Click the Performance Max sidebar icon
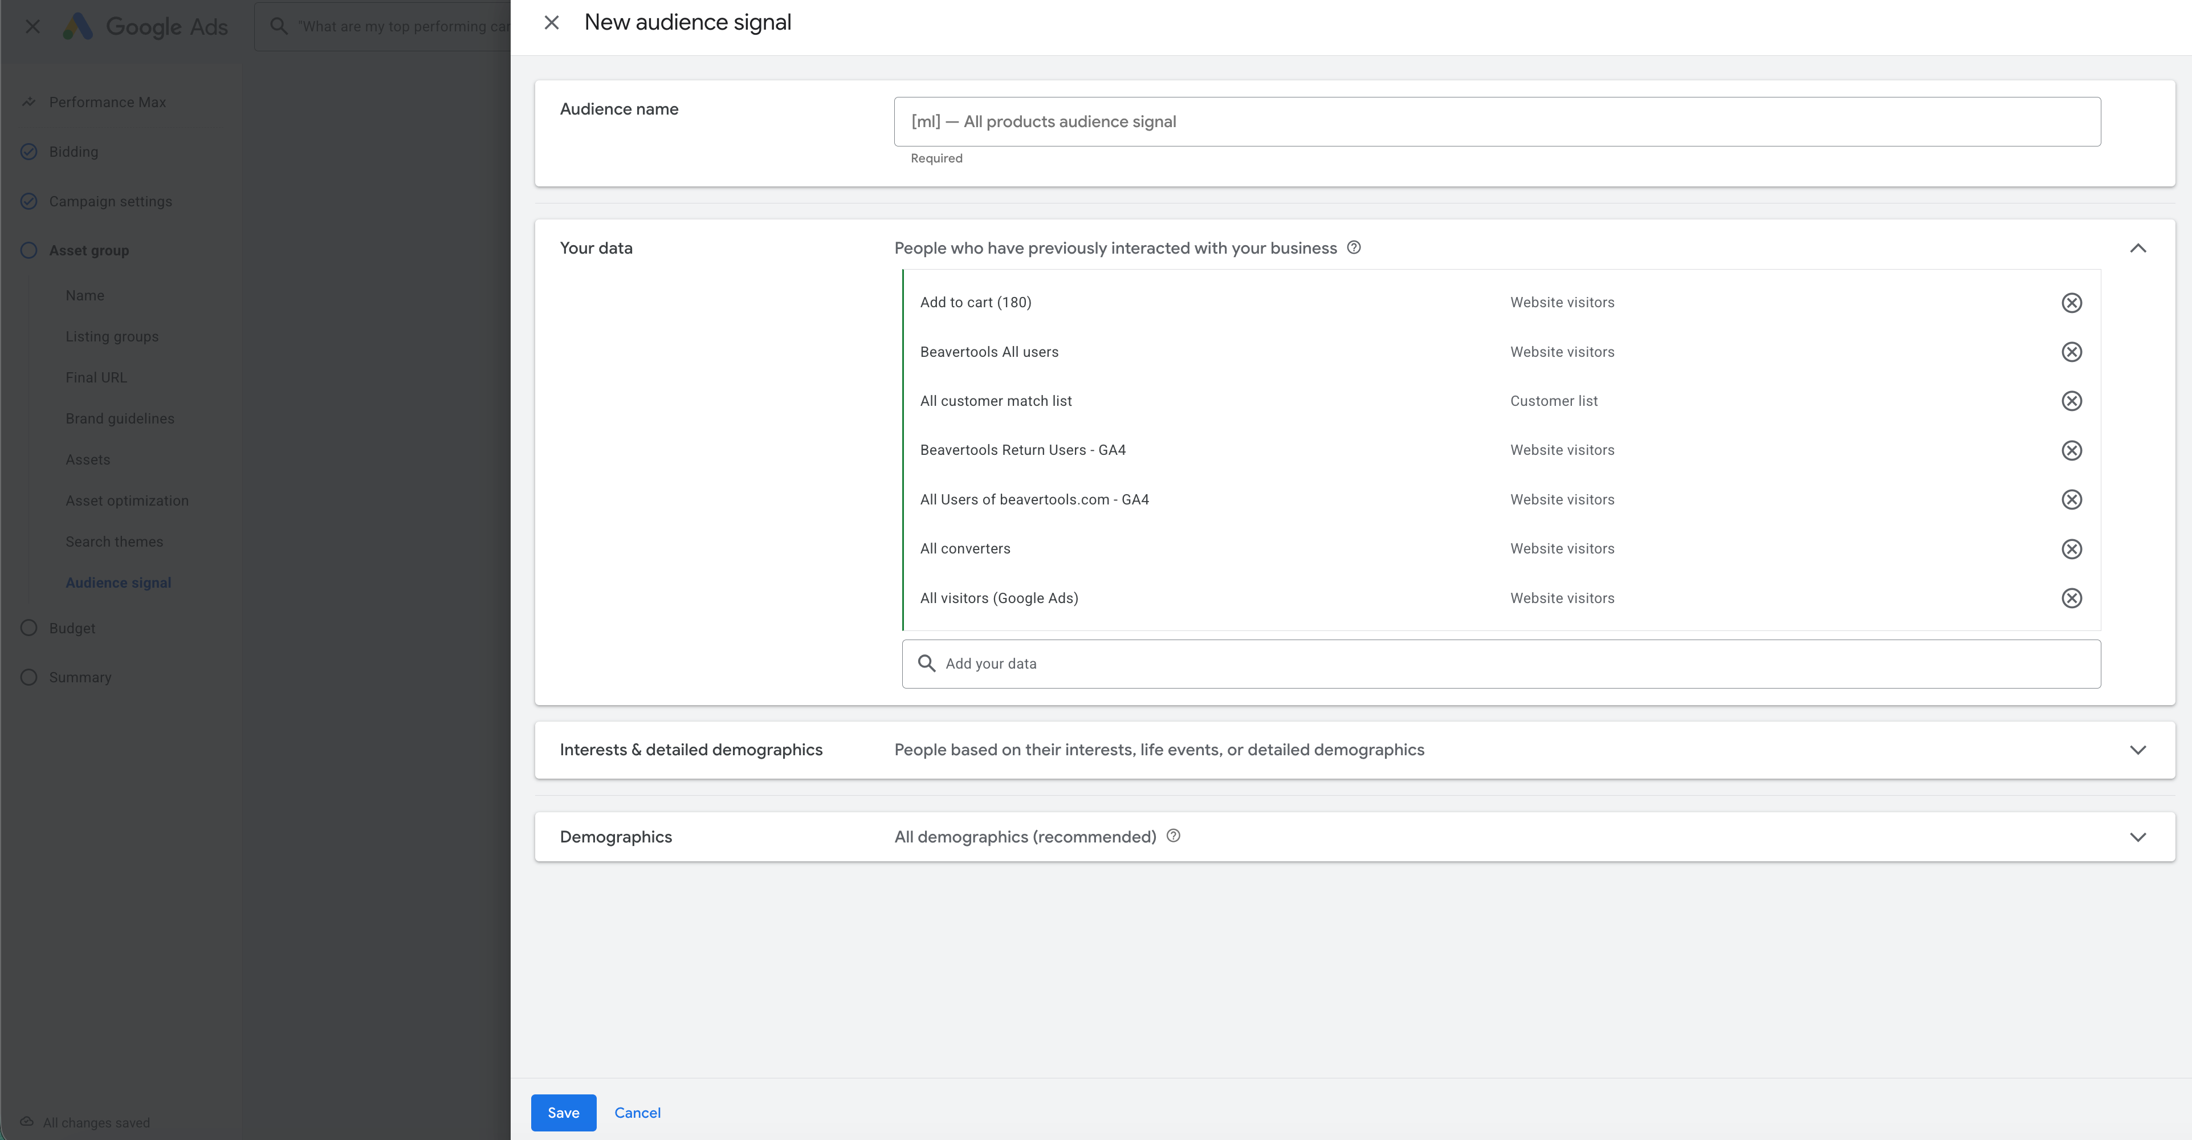The height and width of the screenshot is (1140, 2192). click(29, 102)
